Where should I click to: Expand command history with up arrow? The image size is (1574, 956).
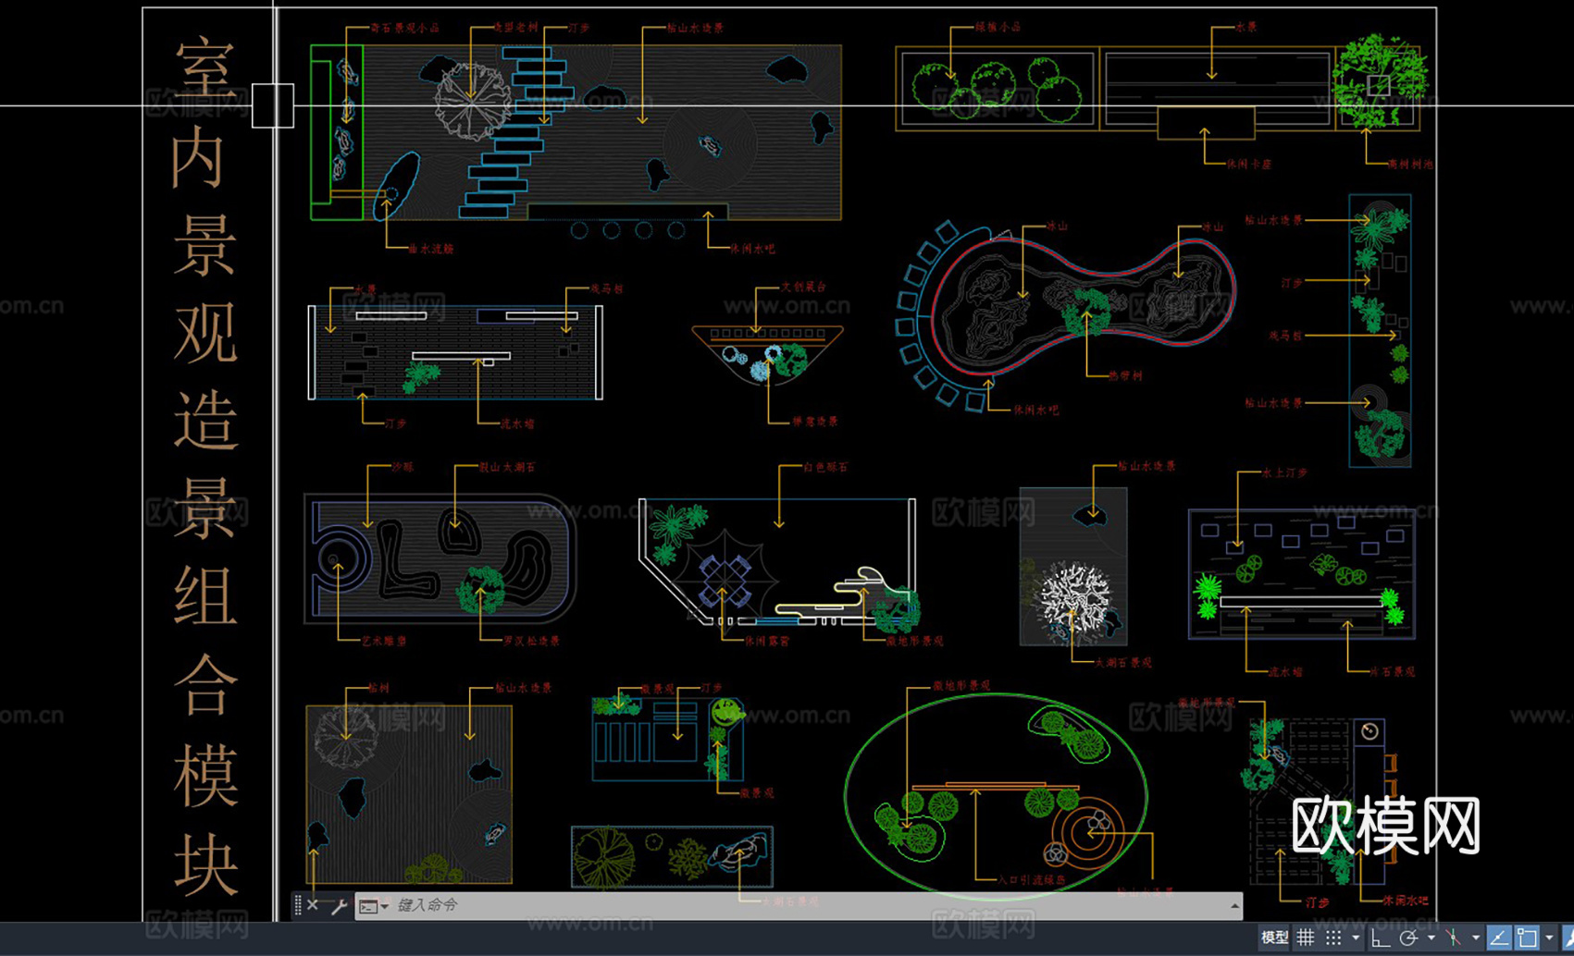coord(1234,905)
